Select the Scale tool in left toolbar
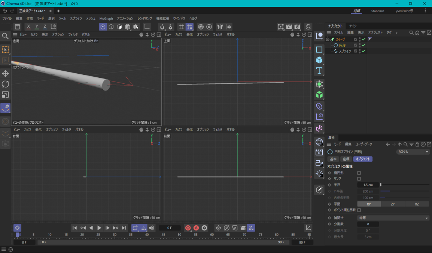Screen dimensions: 432x253 (5, 95)
